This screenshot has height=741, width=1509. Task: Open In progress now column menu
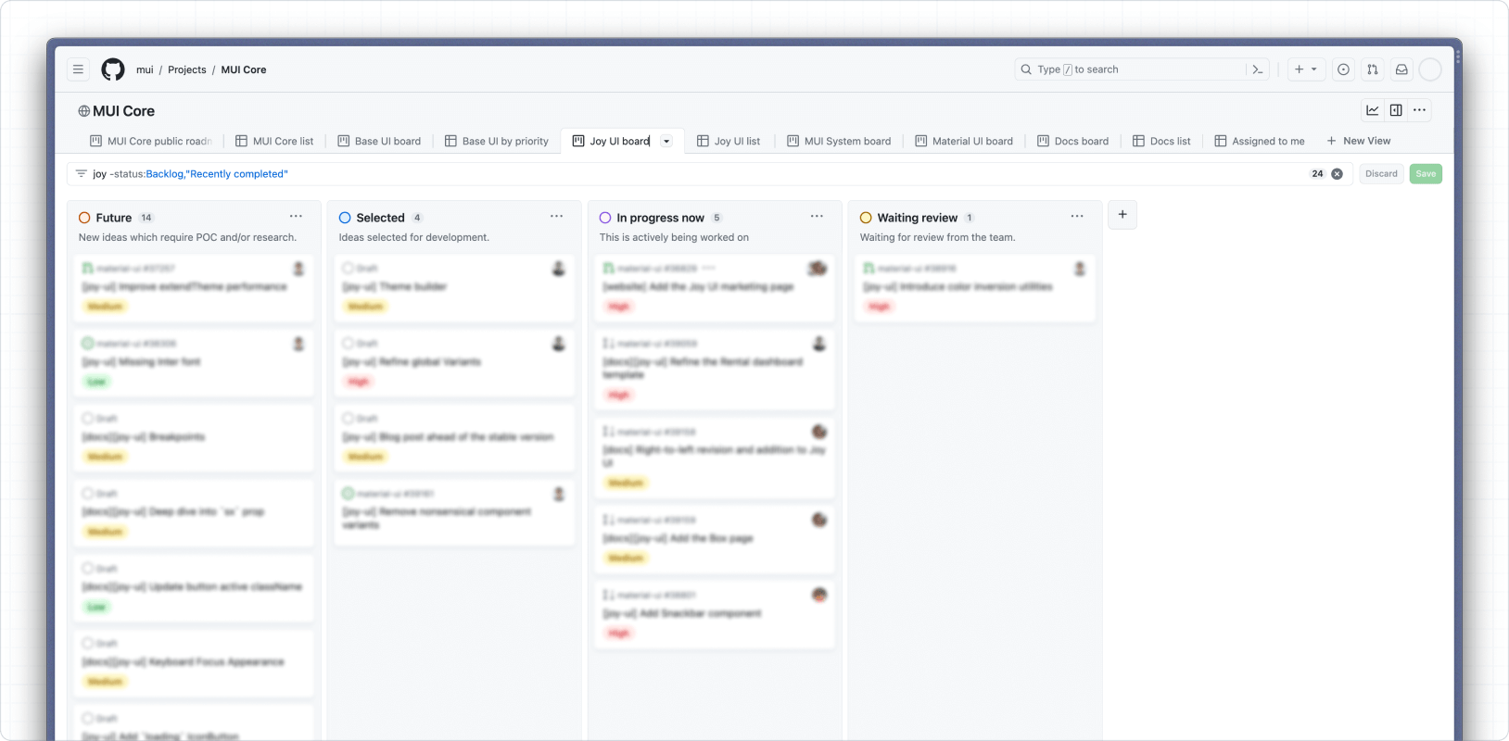817,217
